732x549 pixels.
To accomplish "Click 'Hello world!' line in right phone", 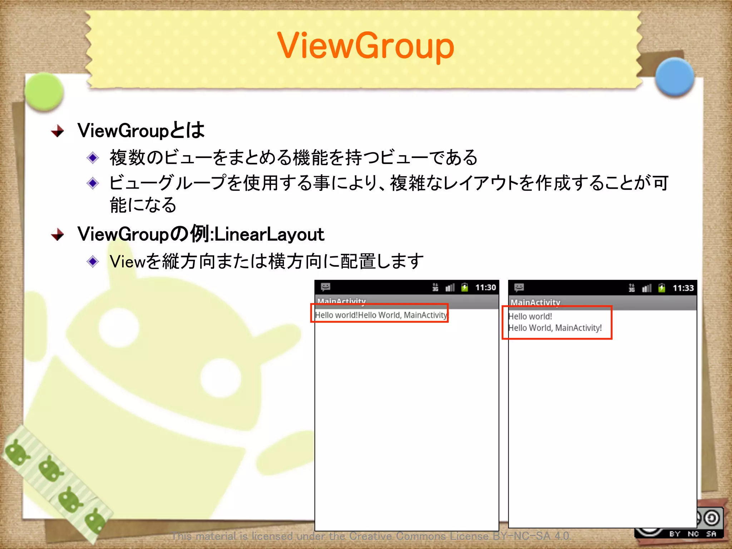I will pos(530,316).
